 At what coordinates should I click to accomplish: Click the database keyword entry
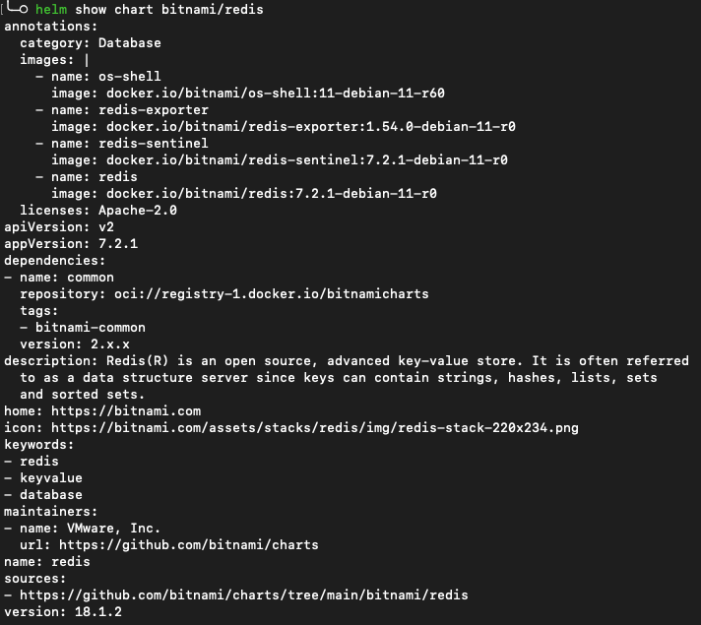[51, 495]
